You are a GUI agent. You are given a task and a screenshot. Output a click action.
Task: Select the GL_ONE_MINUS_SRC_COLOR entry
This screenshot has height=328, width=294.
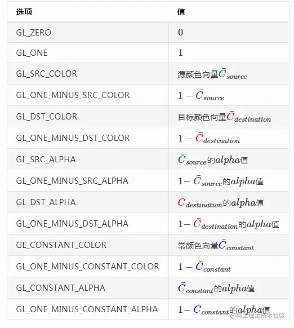[73, 95]
